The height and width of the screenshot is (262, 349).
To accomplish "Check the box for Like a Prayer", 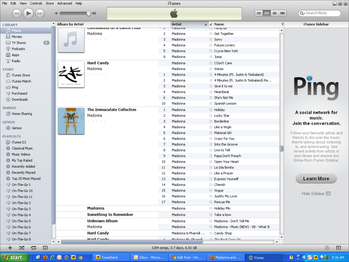I will [x=211, y=173].
